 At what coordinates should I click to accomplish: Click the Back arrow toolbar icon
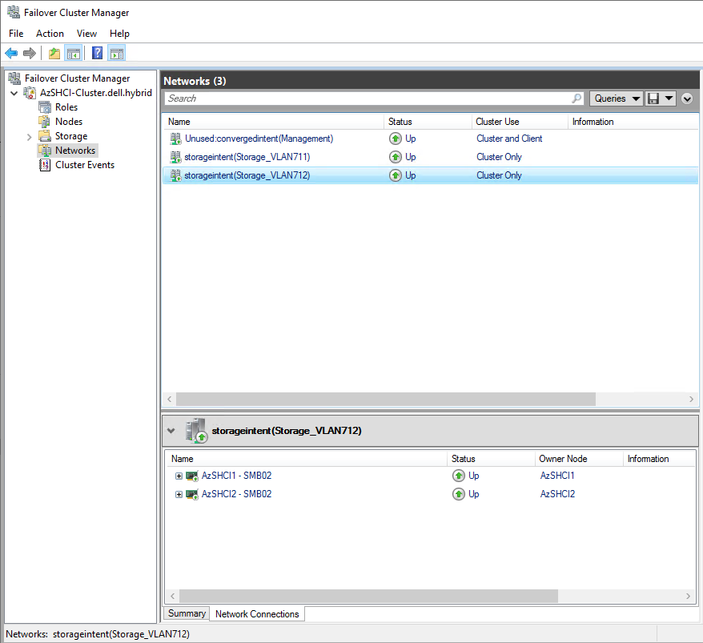click(11, 54)
